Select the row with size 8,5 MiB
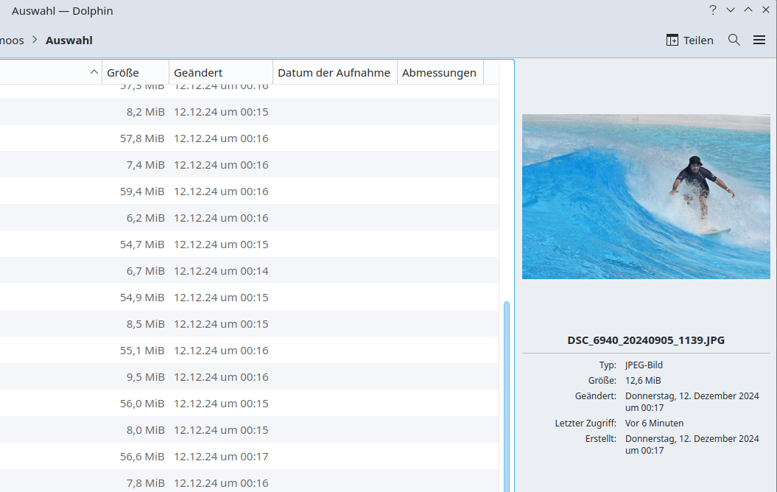Image resolution: width=777 pixels, height=492 pixels. 249,324
